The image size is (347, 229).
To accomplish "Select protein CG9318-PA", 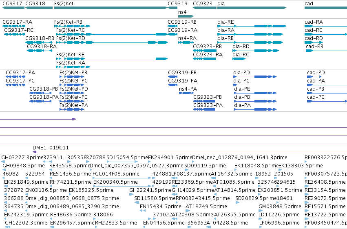I will (44, 97).
